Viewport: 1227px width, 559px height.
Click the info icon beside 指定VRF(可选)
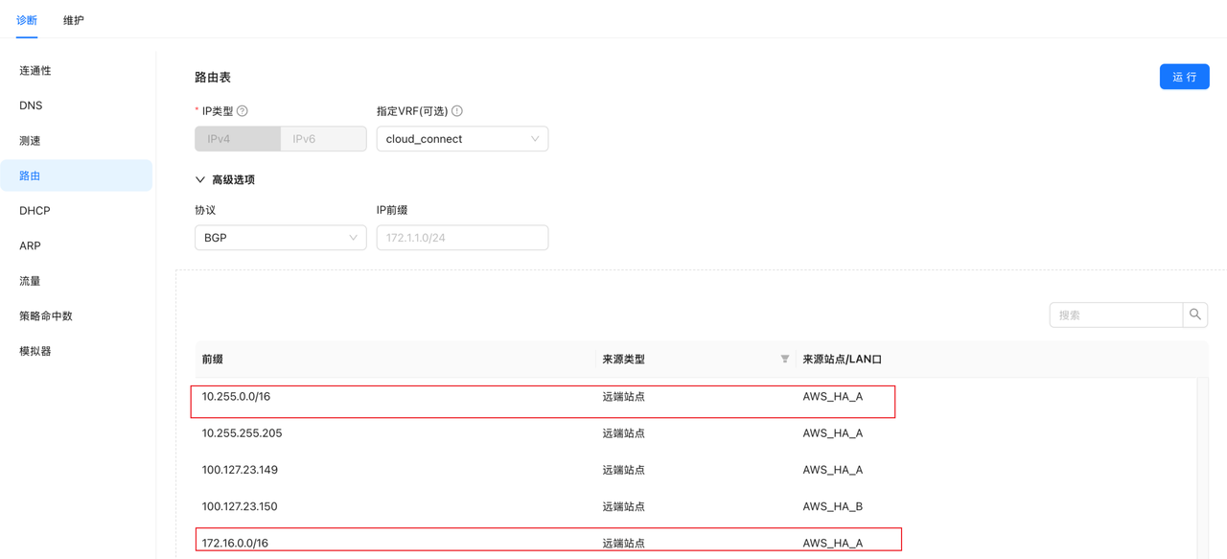[x=457, y=110]
